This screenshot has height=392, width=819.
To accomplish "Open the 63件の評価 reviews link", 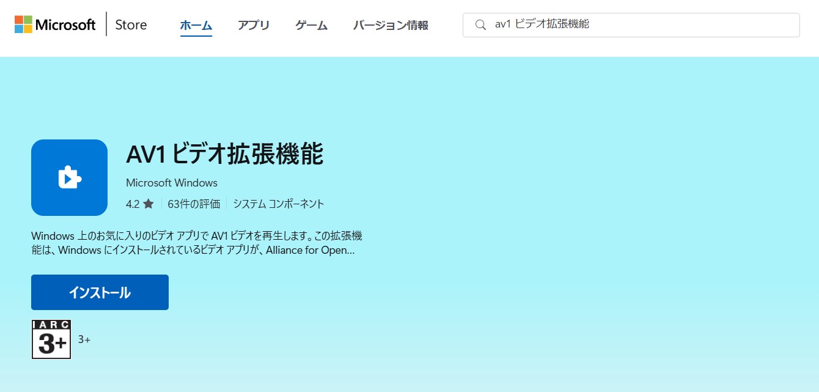I will point(194,204).
